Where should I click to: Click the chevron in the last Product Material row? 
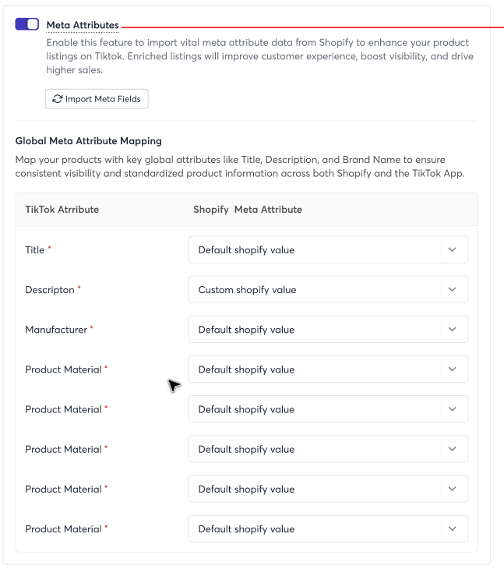pyautogui.click(x=453, y=529)
